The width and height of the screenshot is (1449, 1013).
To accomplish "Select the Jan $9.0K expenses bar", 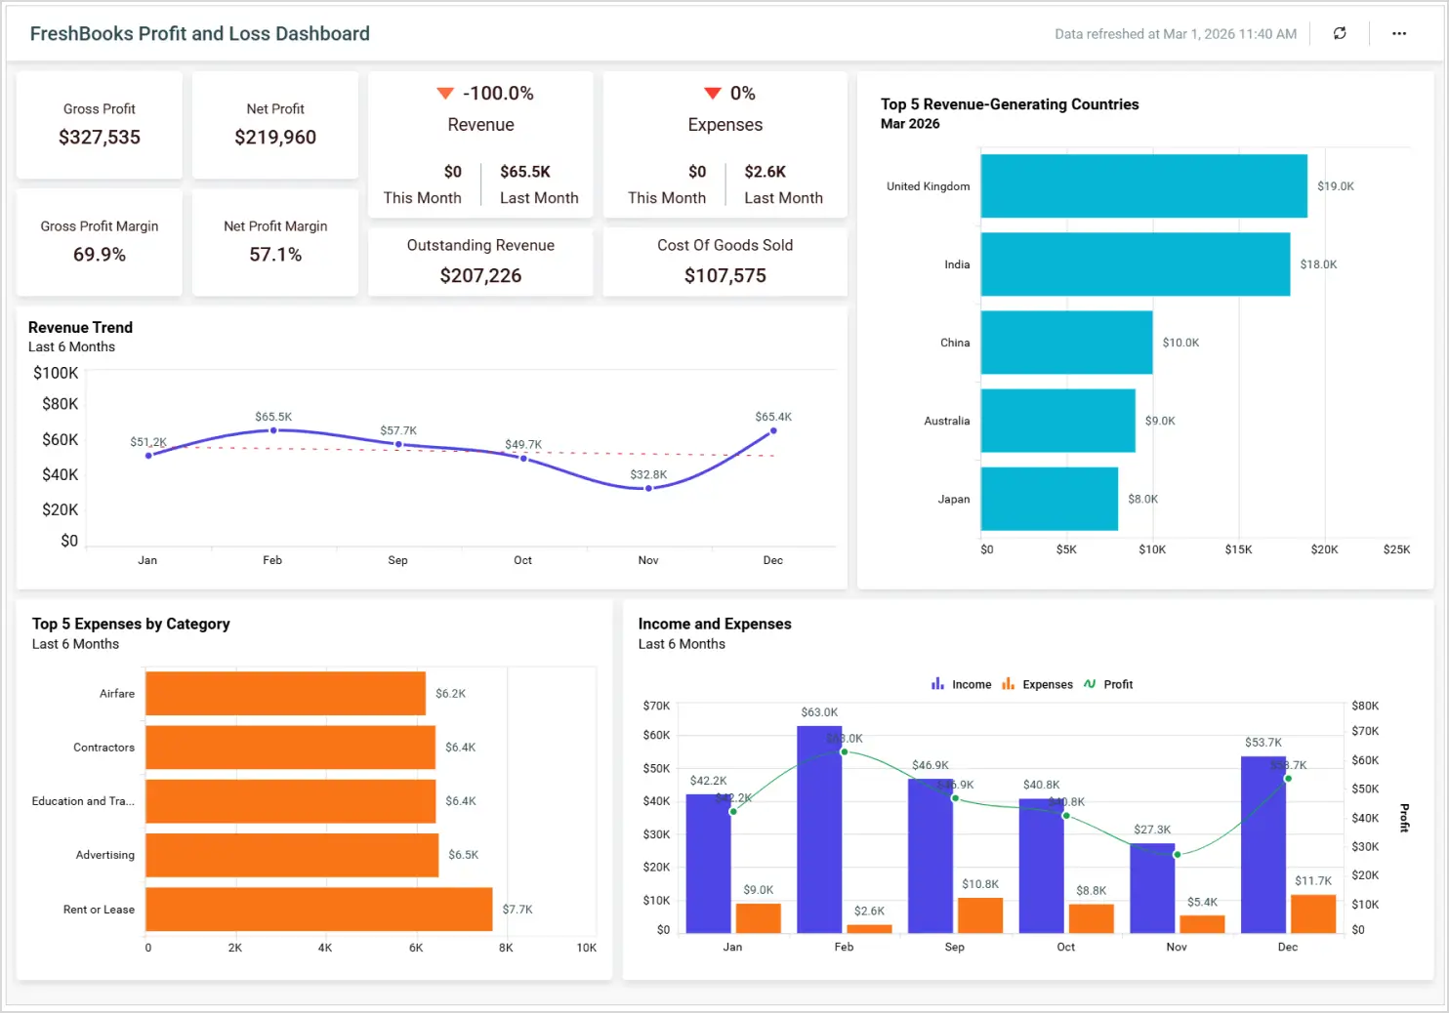I will [758, 918].
